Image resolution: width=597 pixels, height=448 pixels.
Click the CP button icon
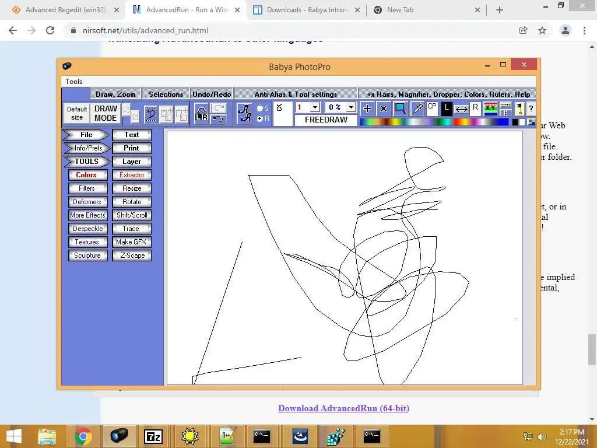[432, 108]
